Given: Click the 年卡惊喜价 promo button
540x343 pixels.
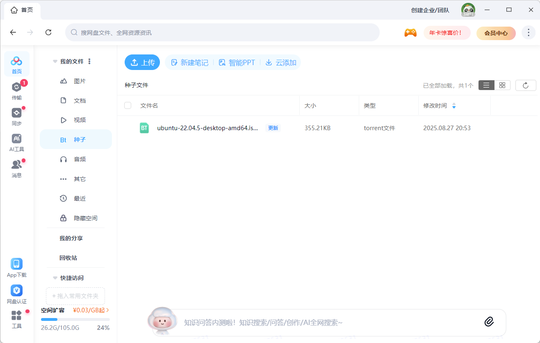Looking at the screenshot, I should coord(447,33).
